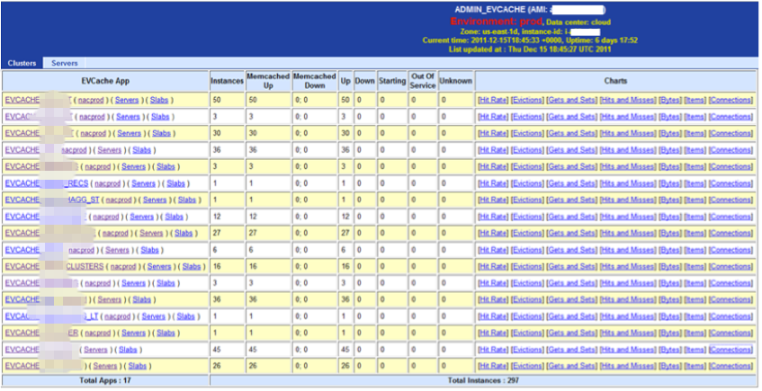Viewport: 762px width, 391px height.
Task: Open Hit Rate chart in the AGG_ST row
Action: tap(493, 200)
